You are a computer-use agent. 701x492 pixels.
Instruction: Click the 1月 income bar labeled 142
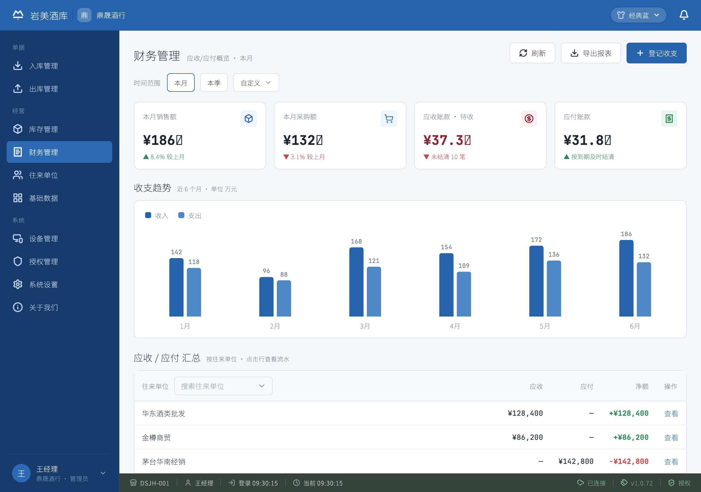pos(176,287)
